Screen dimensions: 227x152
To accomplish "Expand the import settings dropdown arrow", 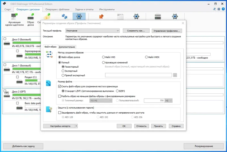I will coord(76,126).
